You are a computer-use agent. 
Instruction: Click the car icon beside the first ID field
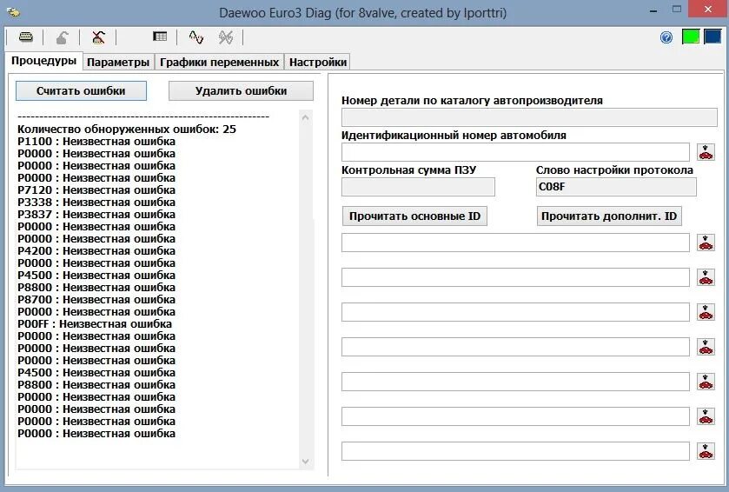706,243
